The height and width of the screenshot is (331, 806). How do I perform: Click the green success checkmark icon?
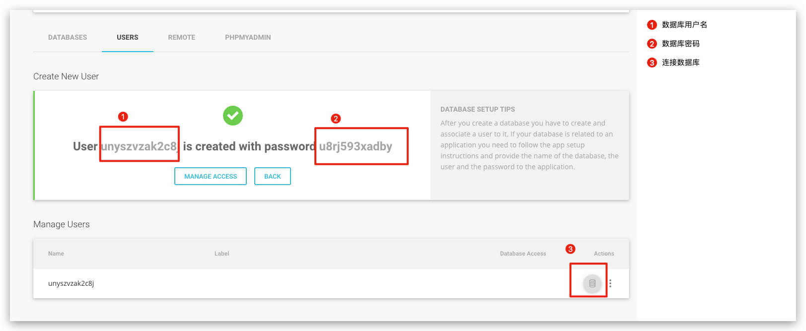tap(232, 116)
